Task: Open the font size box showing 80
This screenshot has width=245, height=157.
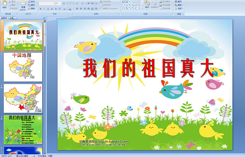Action: [58, 3]
